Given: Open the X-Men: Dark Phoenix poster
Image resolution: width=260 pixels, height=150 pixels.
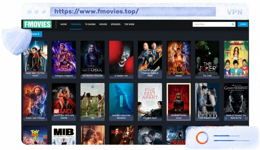Looking at the screenshot, I should tap(35, 102).
